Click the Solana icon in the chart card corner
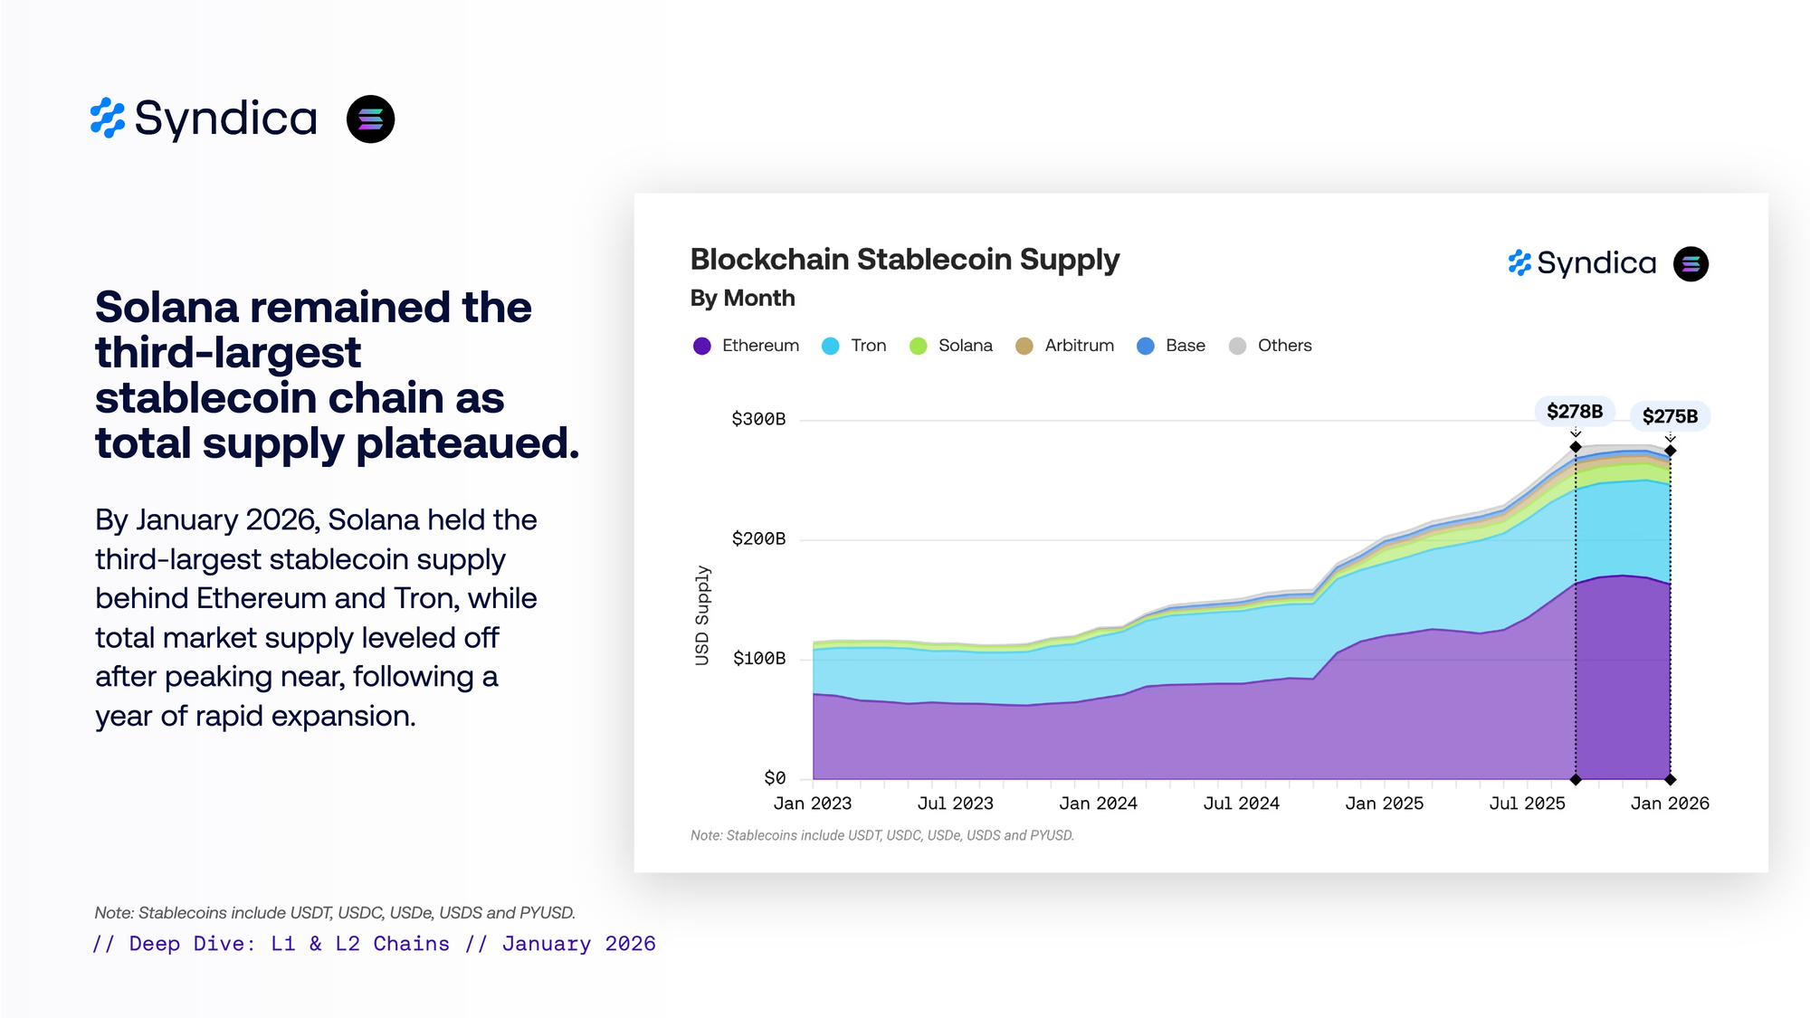Viewport: 1810px width, 1018px height. point(1691,264)
